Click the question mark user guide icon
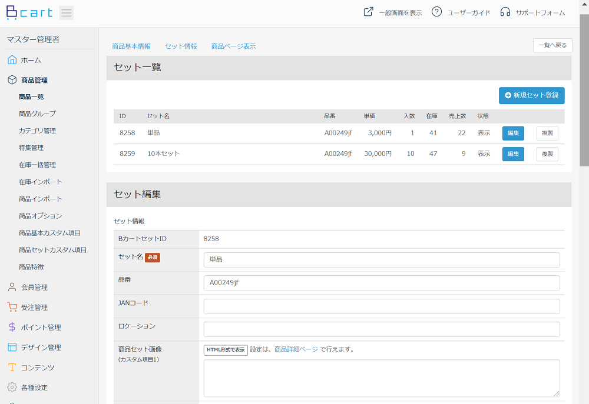 pos(436,12)
